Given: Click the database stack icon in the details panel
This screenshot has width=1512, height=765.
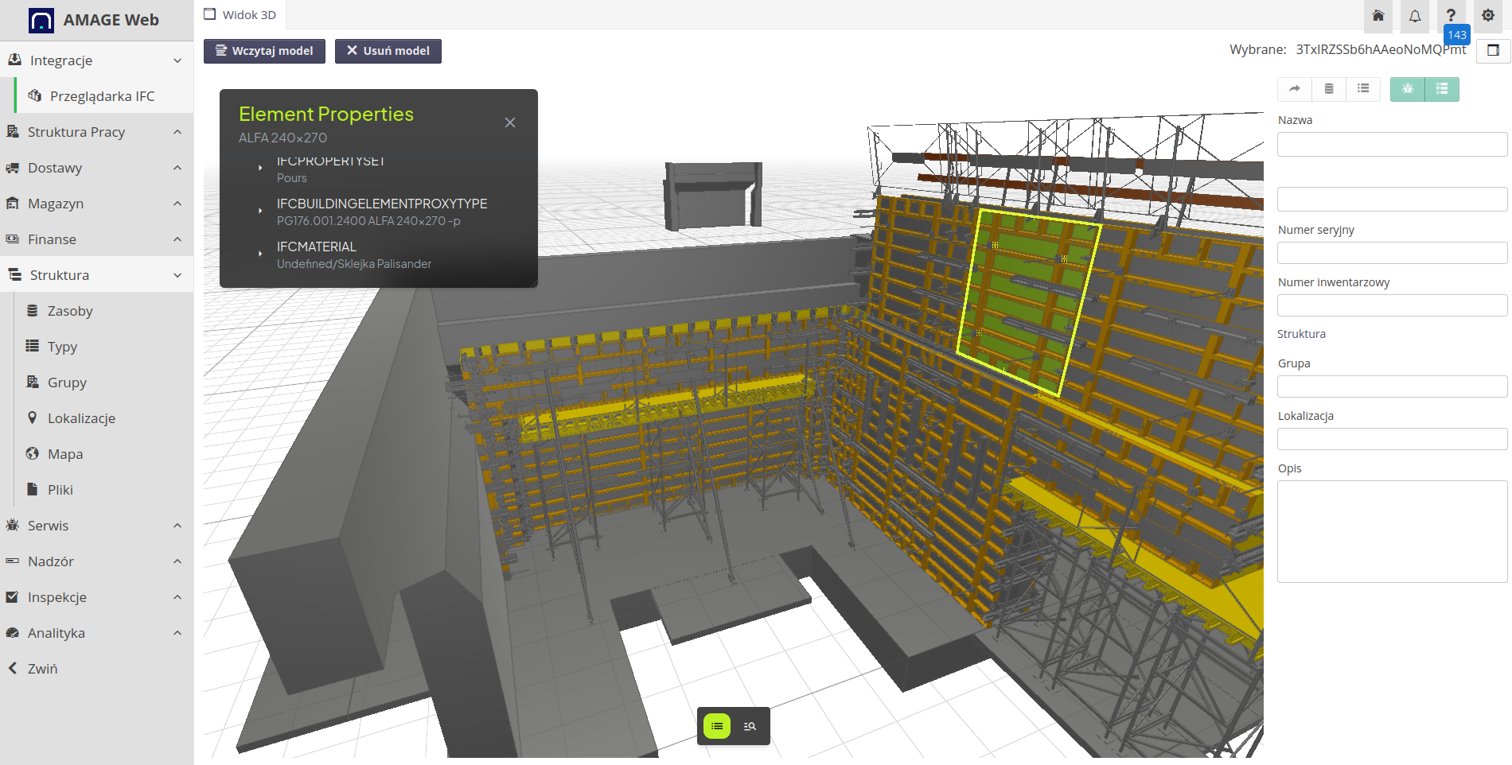Looking at the screenshot, I should (1329, 89).
